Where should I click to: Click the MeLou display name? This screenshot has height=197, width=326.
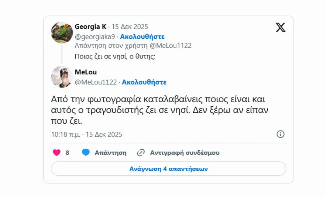[x=86, y=72]
